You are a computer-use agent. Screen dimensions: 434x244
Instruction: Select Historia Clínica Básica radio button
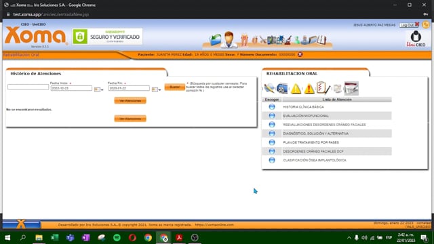272,107
